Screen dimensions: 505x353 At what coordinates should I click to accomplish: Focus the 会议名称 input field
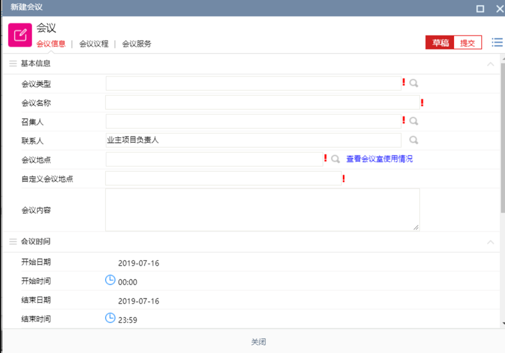click(x=262, y=102)
